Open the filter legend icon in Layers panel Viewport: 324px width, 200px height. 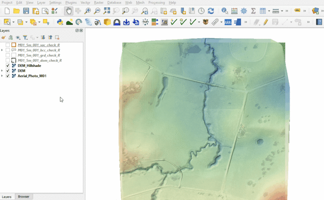[x=25, y=37]
